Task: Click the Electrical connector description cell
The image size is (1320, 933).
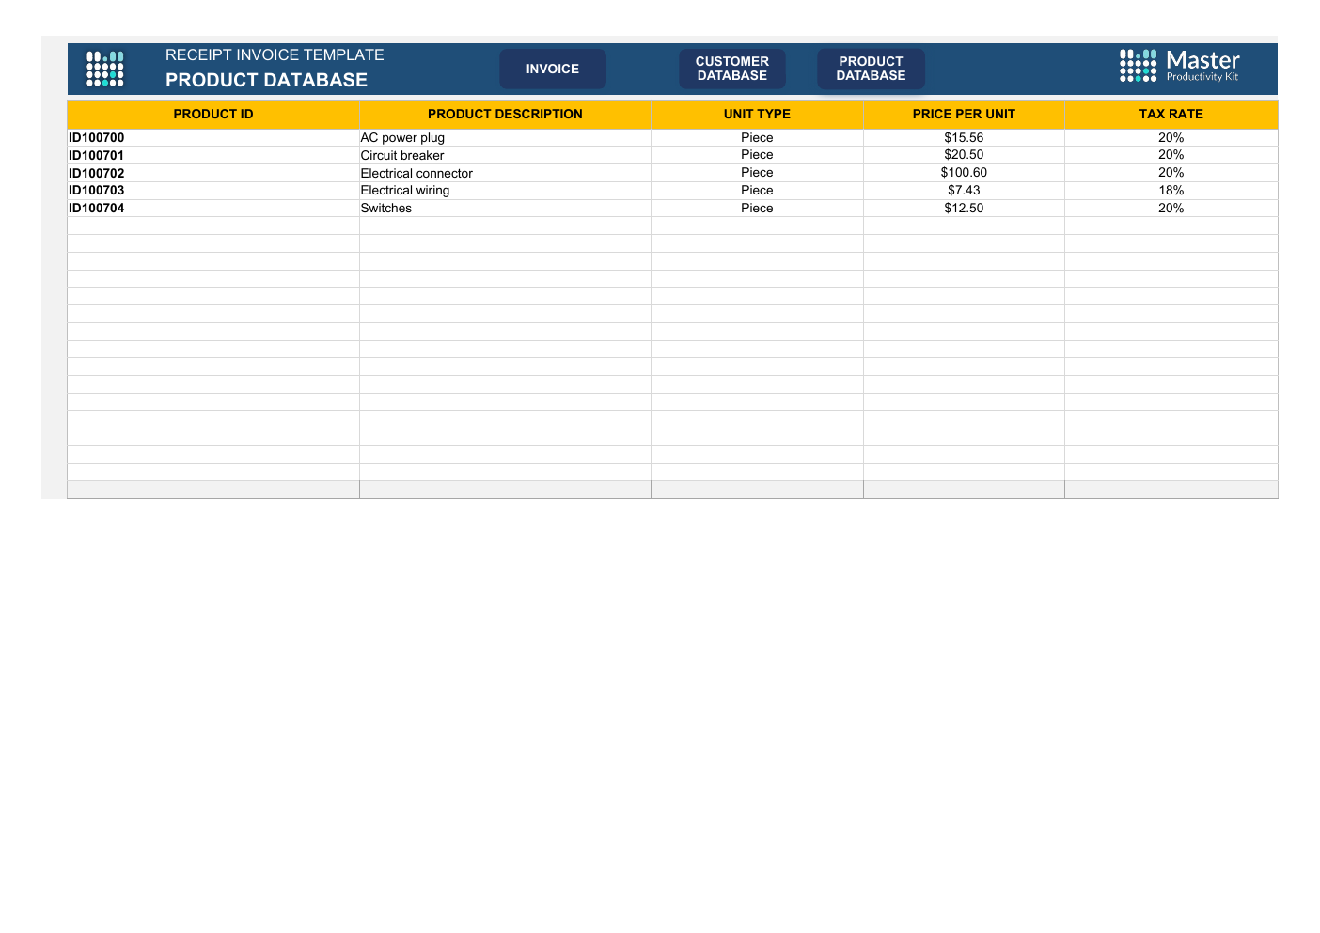Action: click(505, 173)
